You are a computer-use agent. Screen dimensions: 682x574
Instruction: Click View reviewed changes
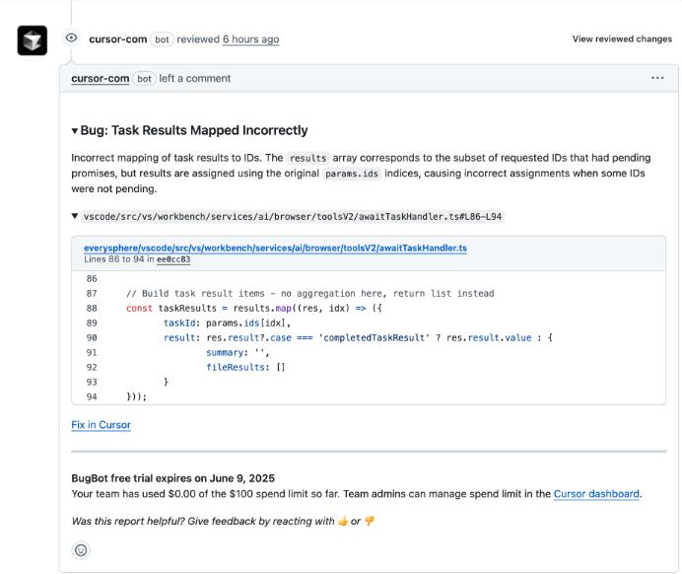[622, 39]
